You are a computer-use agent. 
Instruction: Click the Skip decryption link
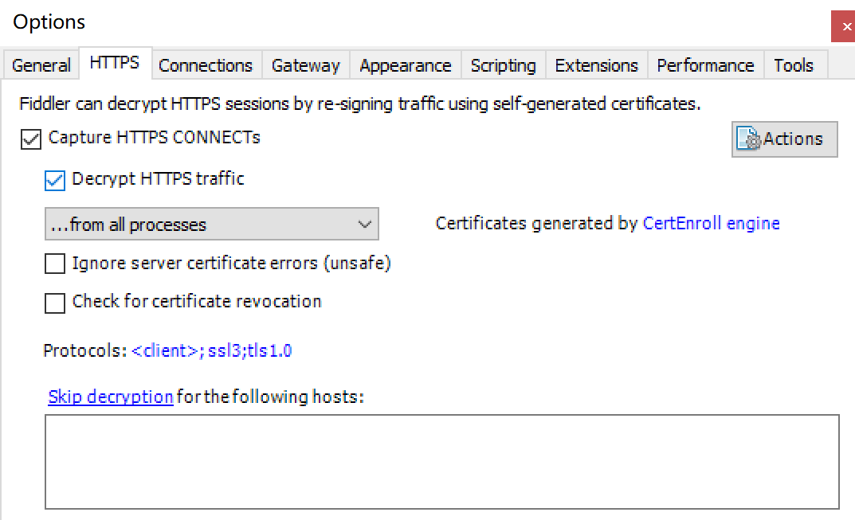(x=111, y=397)
